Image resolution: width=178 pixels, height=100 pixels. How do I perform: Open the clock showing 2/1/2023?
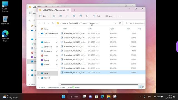169,97
